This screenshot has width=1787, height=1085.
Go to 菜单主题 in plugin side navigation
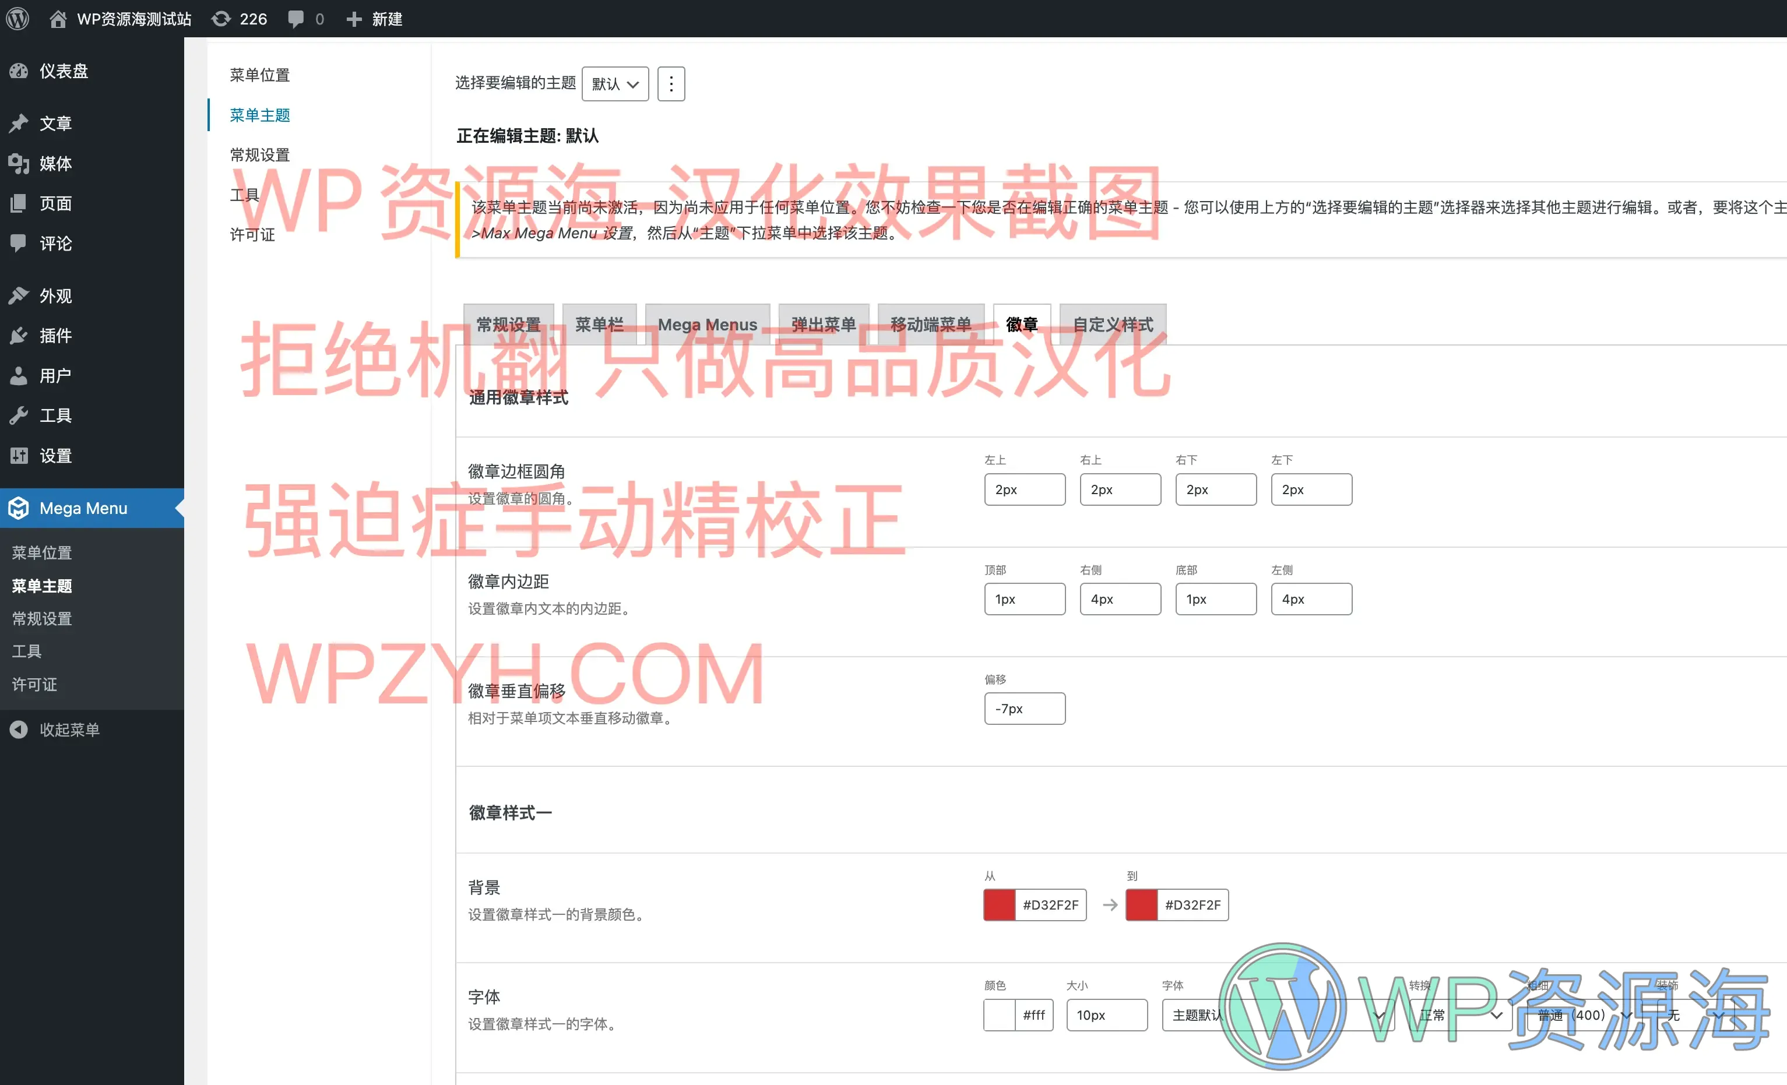(x=259, y=115)
